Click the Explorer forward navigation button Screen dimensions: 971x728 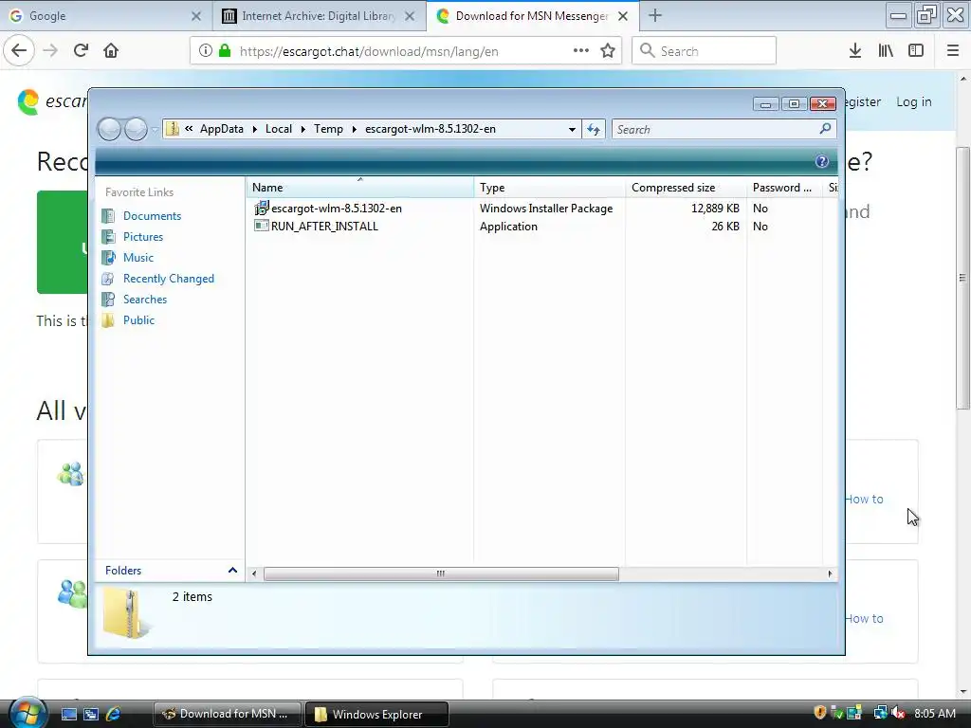pos(135,129)
